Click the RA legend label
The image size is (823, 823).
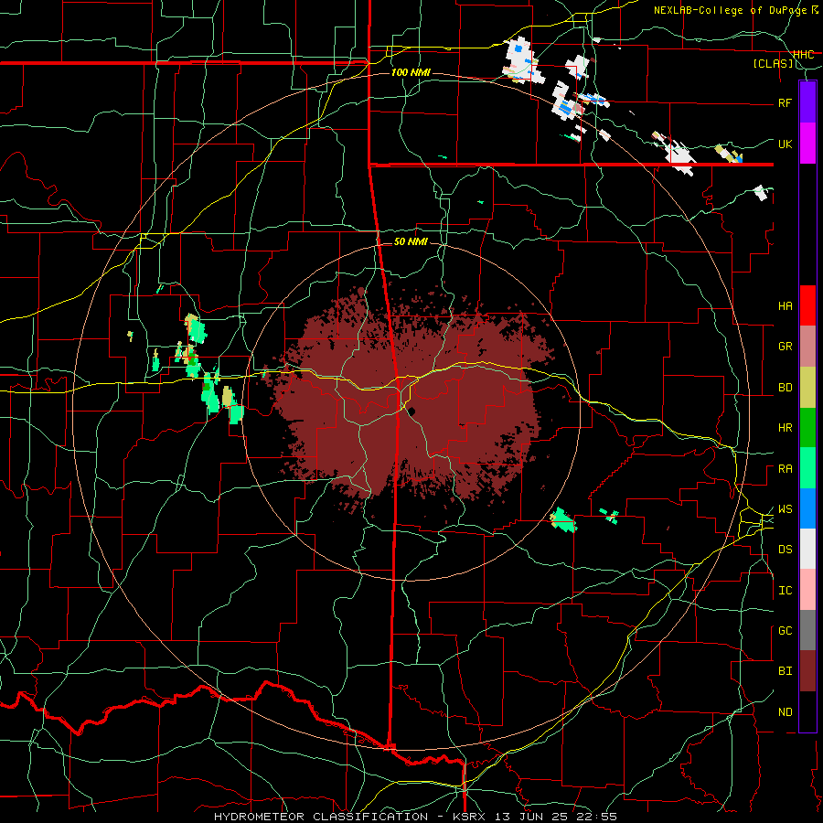point(785,469)
